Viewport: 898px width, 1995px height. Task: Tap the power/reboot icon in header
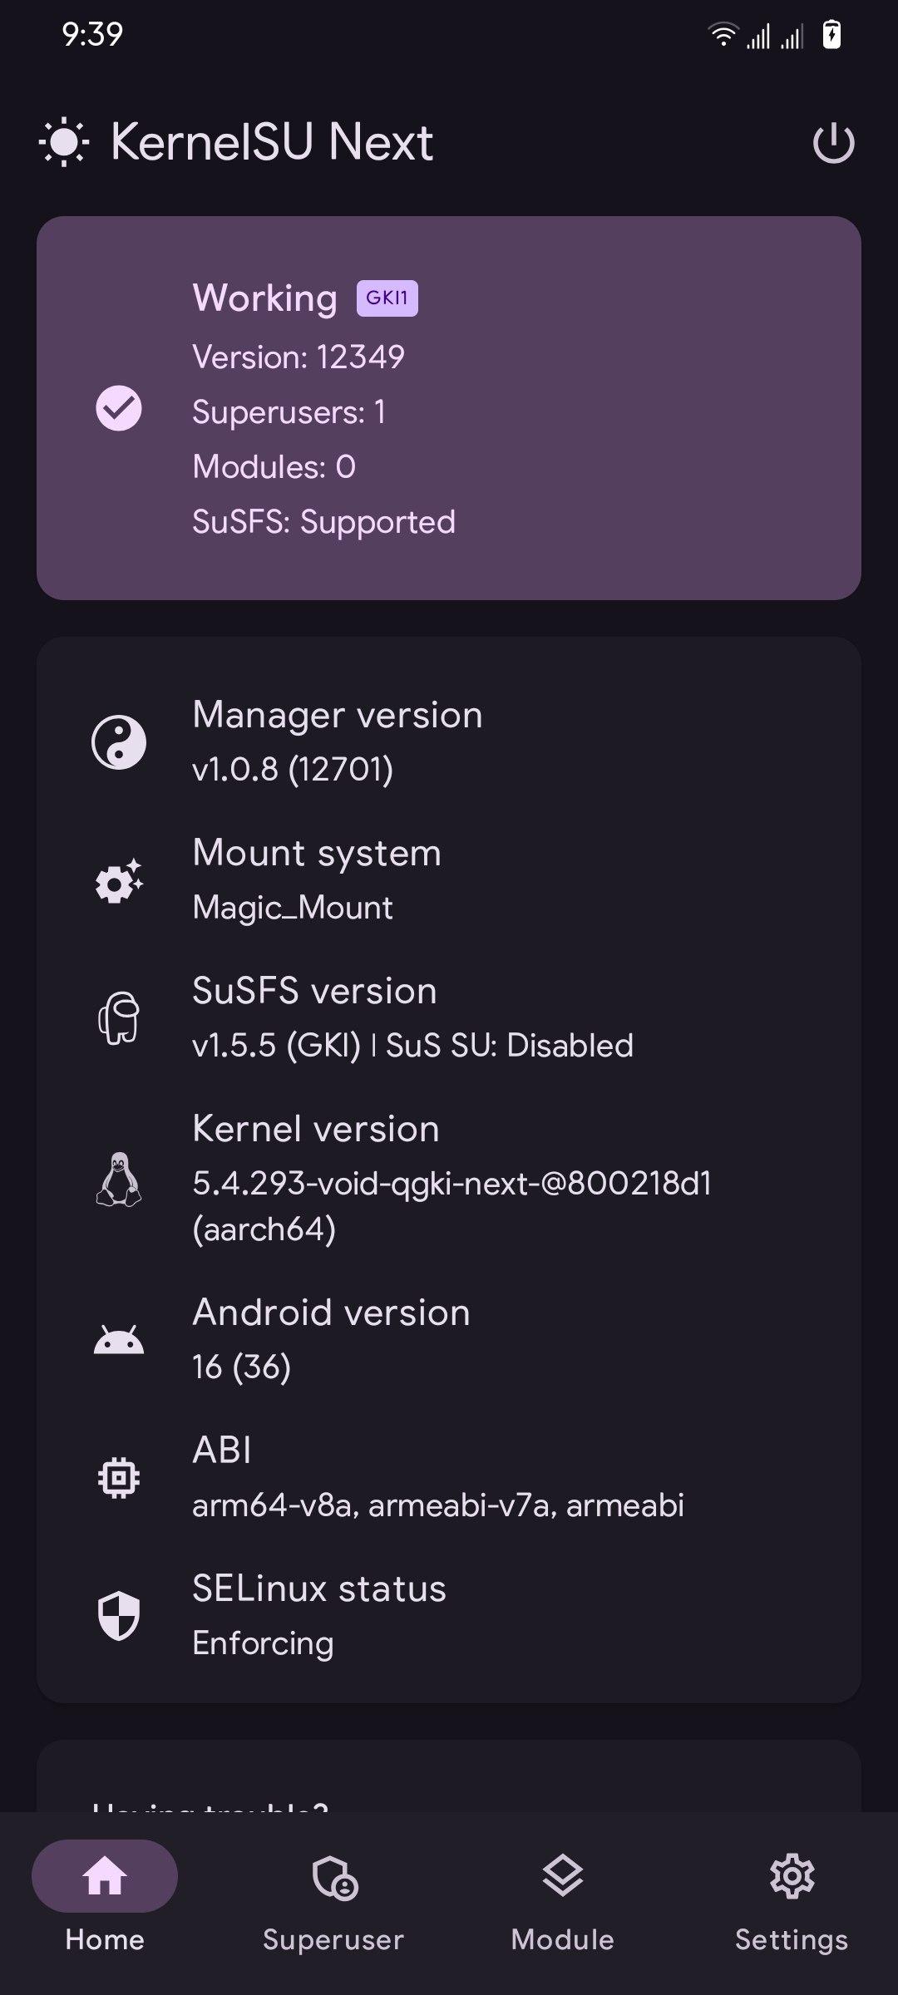(833, 143)
